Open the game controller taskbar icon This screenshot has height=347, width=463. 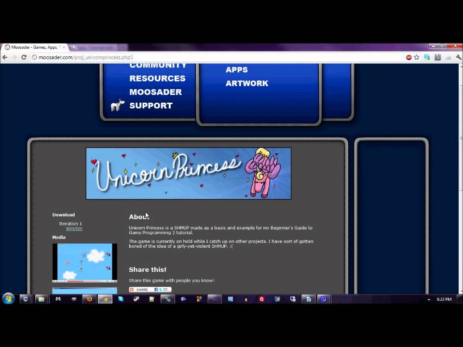pos(58,299)
